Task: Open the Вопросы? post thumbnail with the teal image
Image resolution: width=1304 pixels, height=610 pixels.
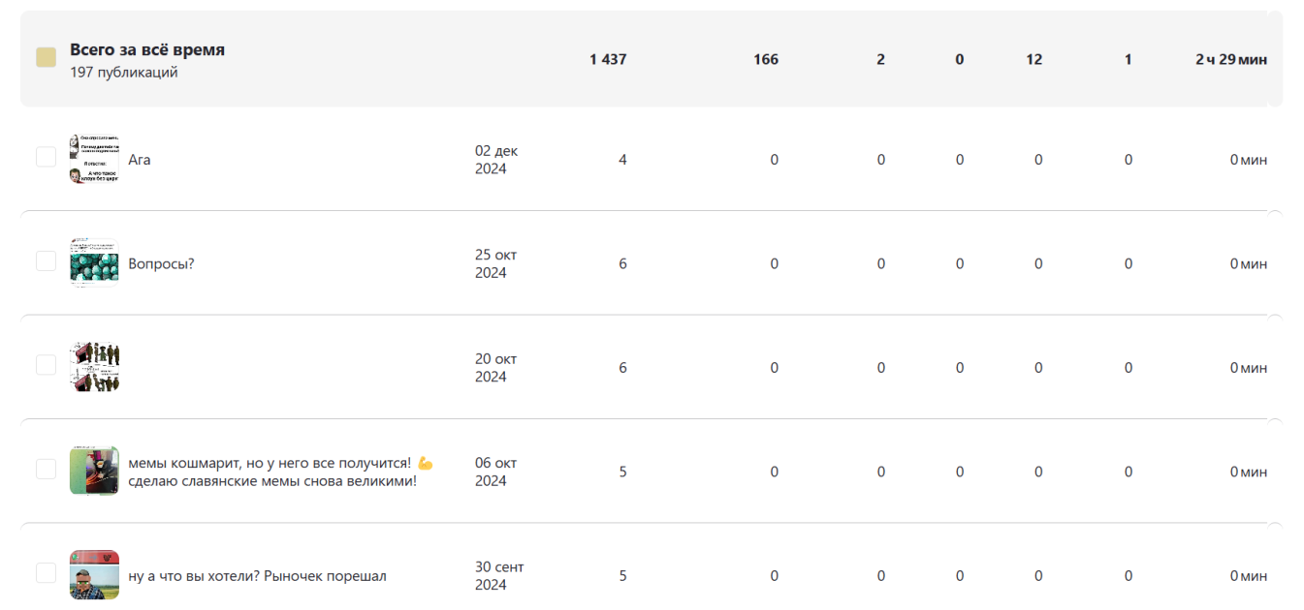Action: 94,263
